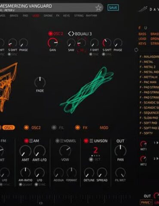Select the DRONE tag below the preset name
Image resolution: width=159 pixels, height=206 pixels.
[48, 15]
